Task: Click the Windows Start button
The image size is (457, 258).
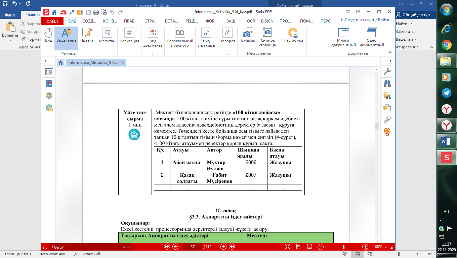Action: (446, 9)
